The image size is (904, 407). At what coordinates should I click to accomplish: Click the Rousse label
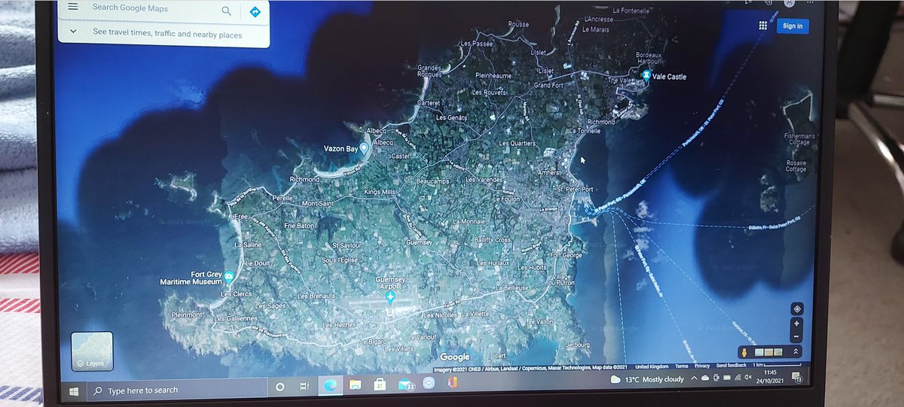(x=518, y=24)
